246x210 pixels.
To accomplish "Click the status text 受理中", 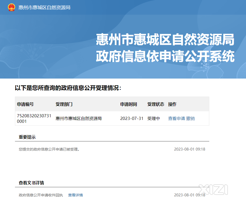I will (x=154, y=118).
